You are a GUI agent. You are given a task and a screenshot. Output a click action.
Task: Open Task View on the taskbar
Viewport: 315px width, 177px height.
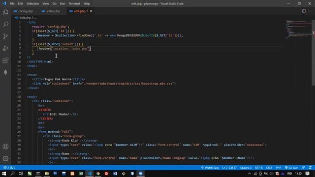(21, 174)
